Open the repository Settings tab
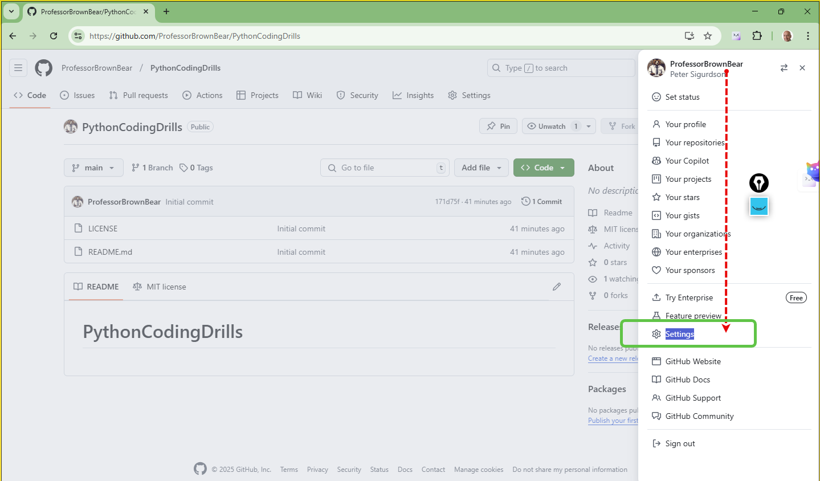The width and height of the screenshot is (820, 481). [469, 95]
